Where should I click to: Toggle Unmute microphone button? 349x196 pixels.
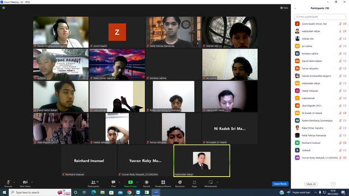8,183
